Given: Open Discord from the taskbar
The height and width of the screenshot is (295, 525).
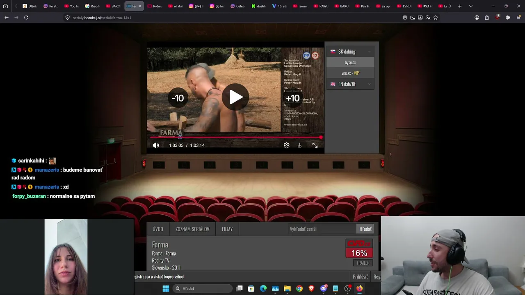Looking at the screenshot, I should click(324, 288).
